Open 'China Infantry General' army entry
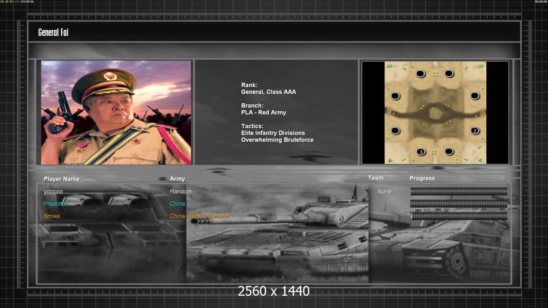The width and height of the screenshot is (548, 308). click(199, 216)
